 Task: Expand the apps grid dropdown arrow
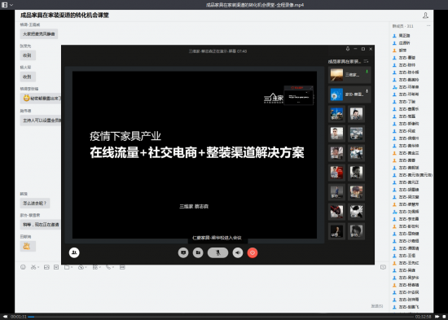[100, 267]
